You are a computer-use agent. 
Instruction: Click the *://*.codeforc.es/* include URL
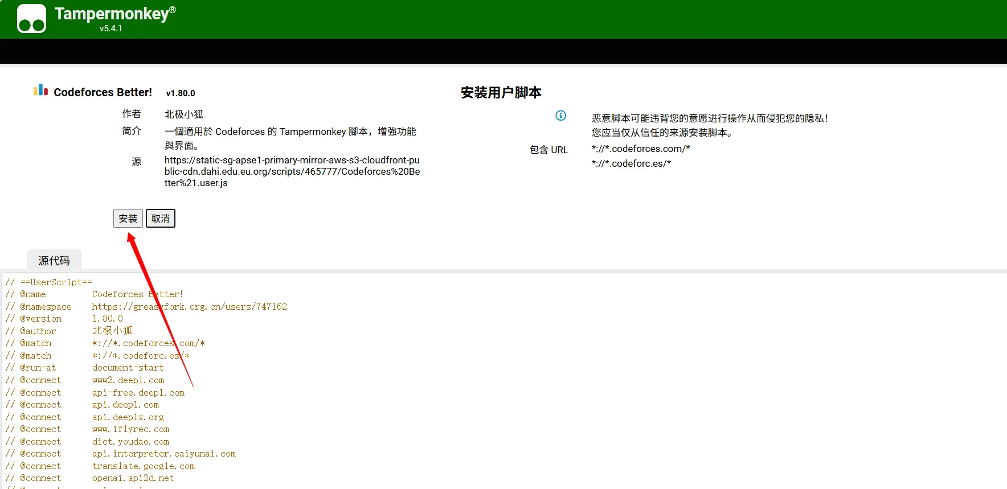631,163
